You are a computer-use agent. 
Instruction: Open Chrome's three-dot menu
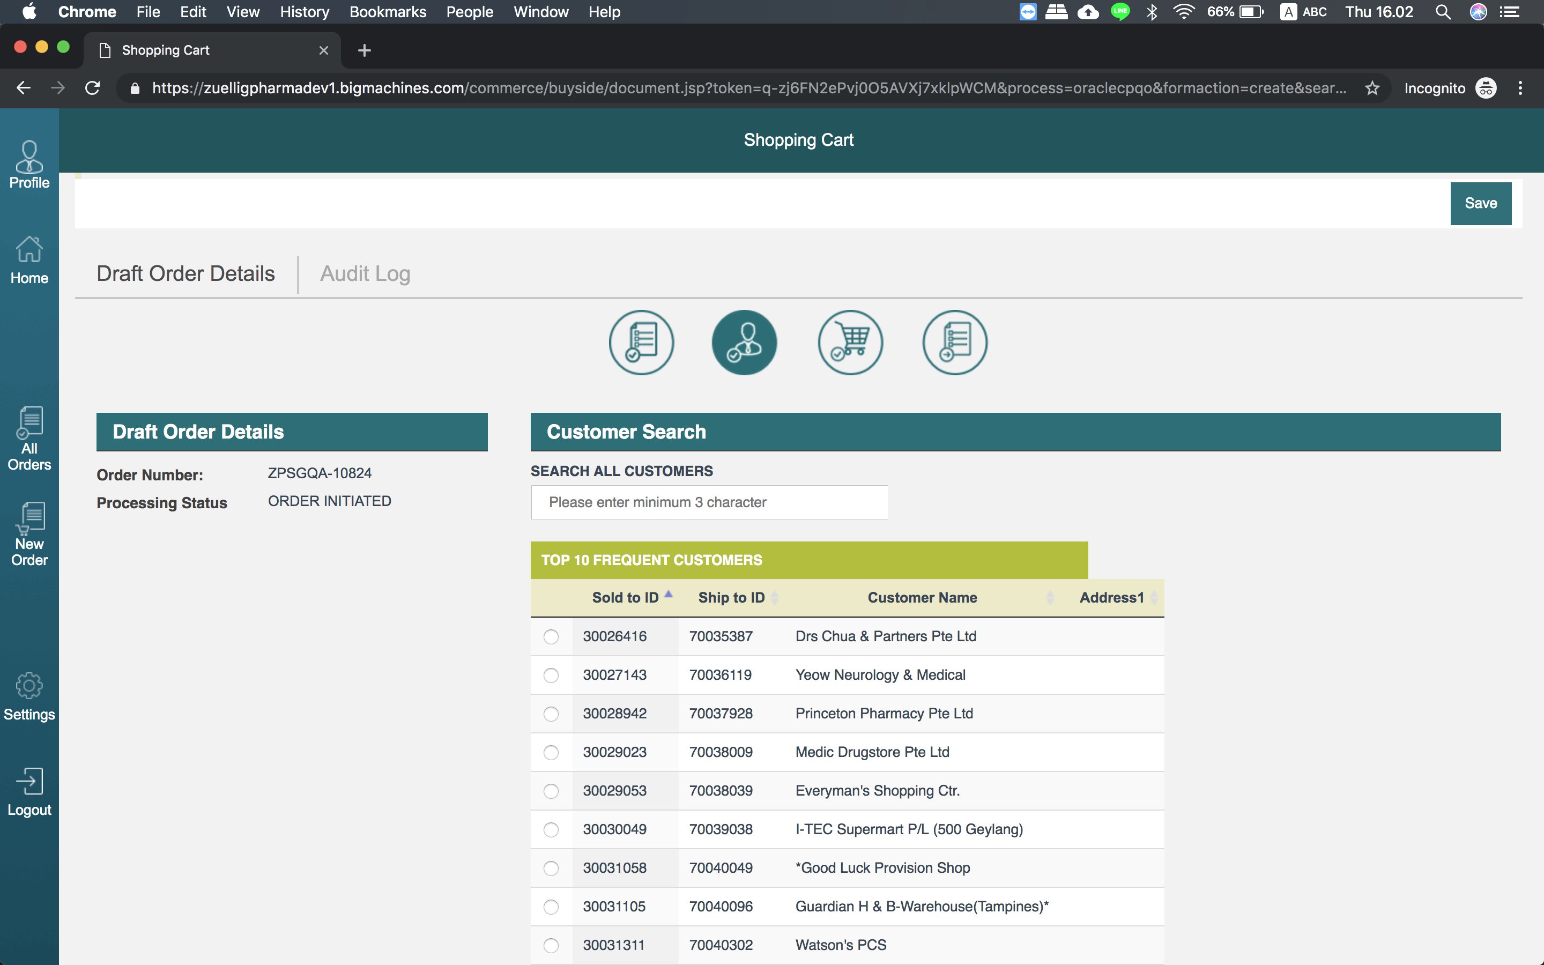pyautogui.click(x=1520, y=88)
